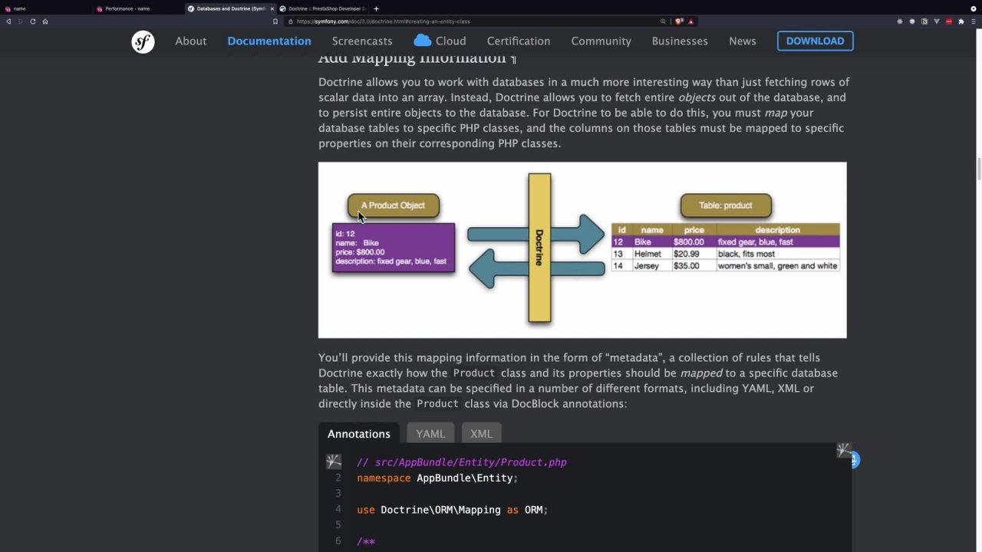Click the '$35.00' price cell
Viewport: 982px width, 552px height.
coord(687,266)
